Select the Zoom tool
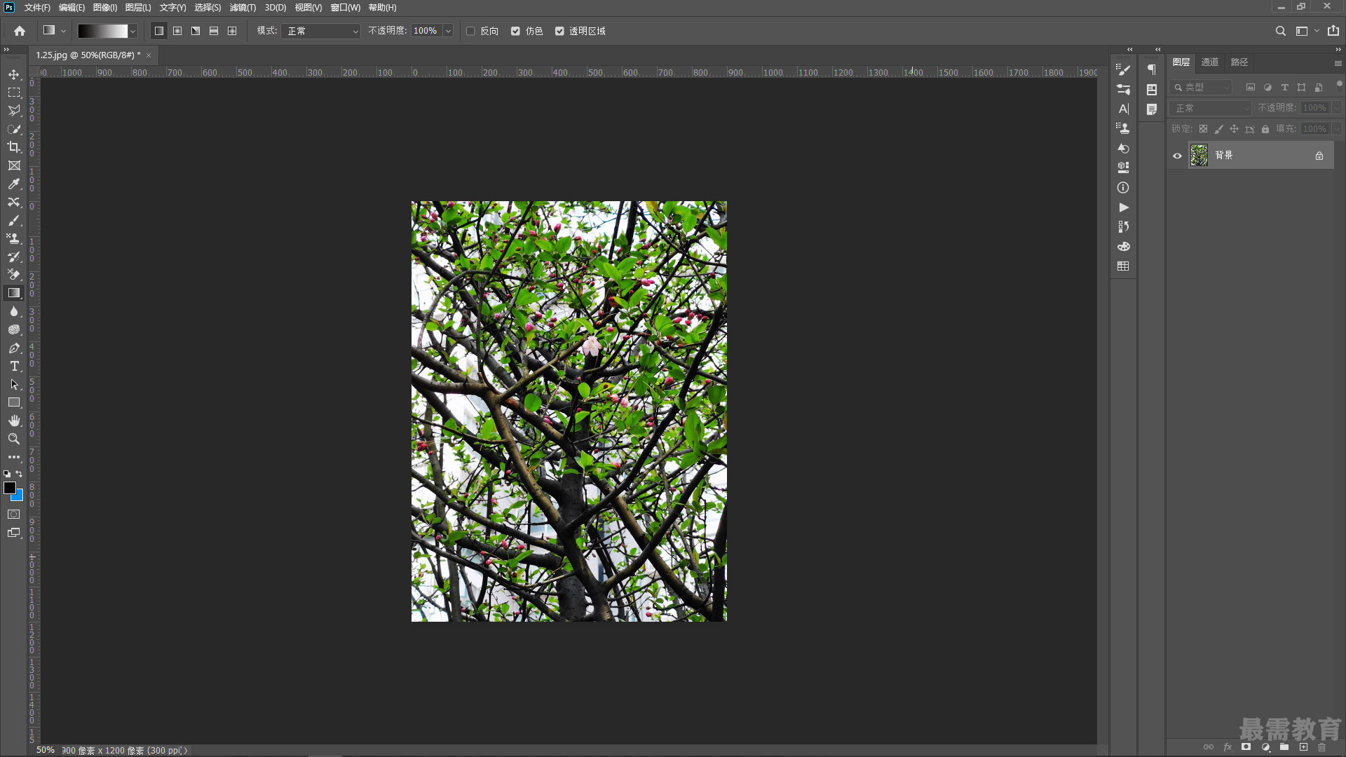 14,439
